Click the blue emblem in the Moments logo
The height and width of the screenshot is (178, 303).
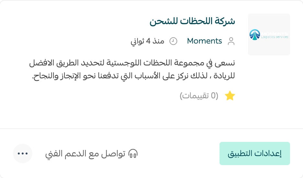click(x=254, y=35)
